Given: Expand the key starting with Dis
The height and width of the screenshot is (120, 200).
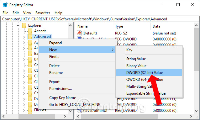Looking at the screenshot, I should point(24,105).
